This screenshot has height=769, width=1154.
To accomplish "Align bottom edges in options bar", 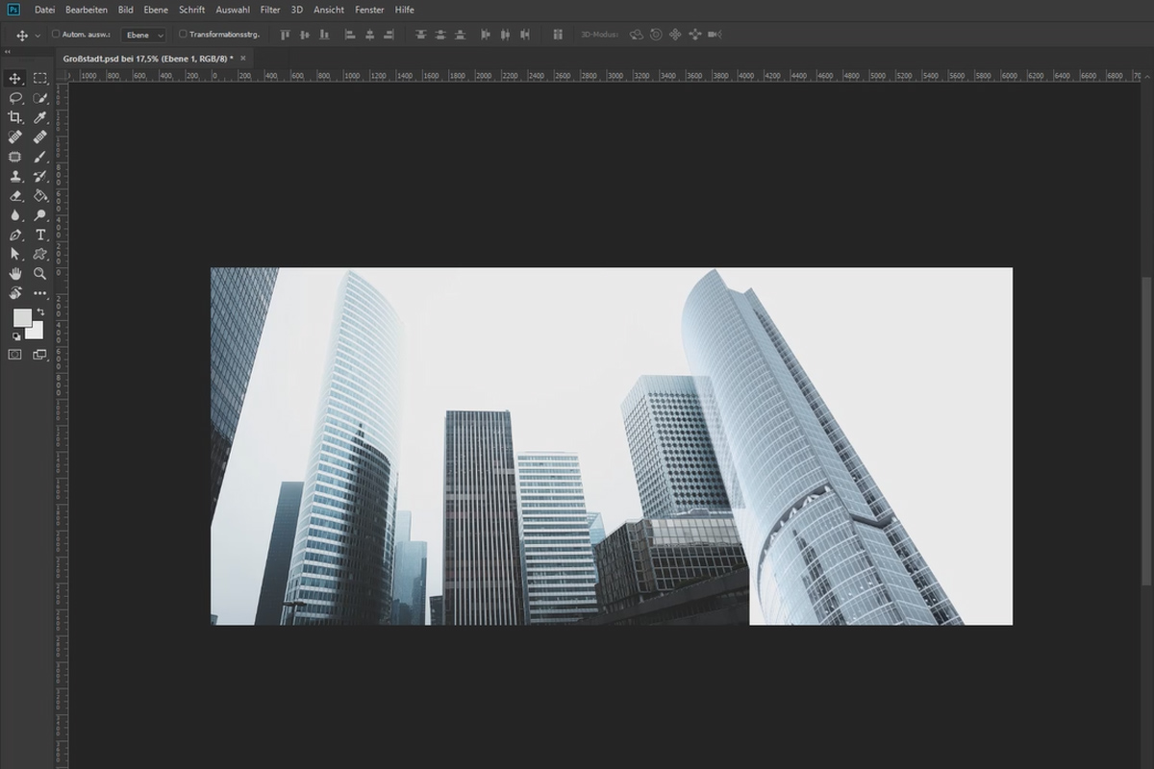I will pos(324,35).
